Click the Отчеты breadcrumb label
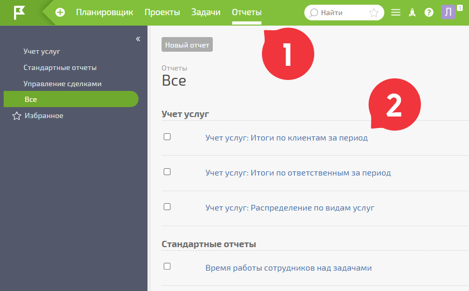Image resolution: width=469 pixels, height=291 pixels. 175,68
